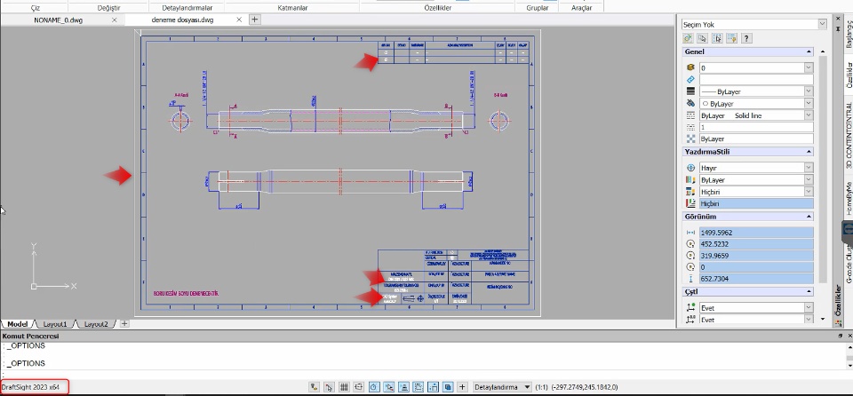853x396 pixels.
Task: Open the Başlangıç side palette tab
Action: [x=849, y=34]
